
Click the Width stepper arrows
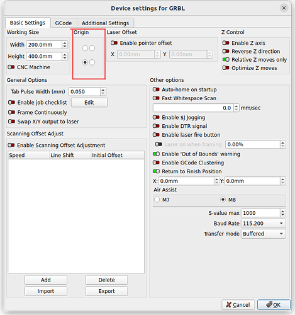[x=65, y=45]
